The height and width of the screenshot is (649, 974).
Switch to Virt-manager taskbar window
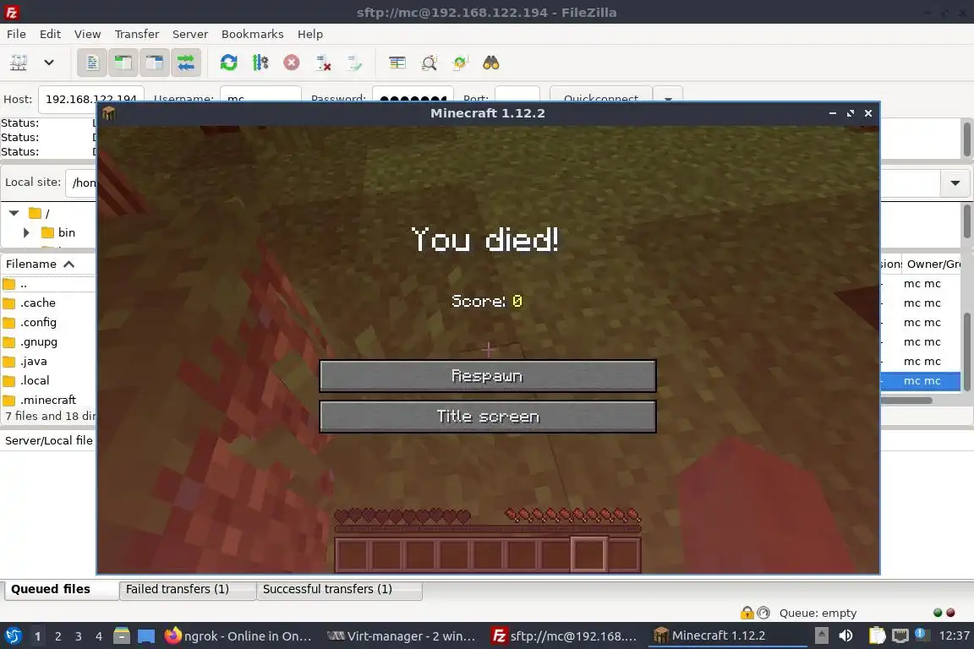(x=402, y=636)
